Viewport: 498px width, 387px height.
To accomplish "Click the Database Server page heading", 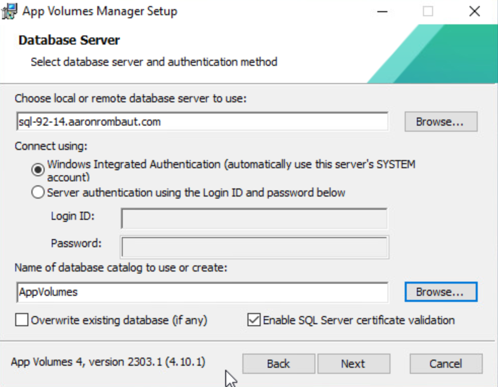I will 69,40.
